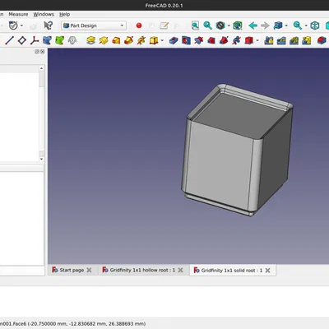Click the side panel scrollbar up arrow
Screen dimensions: 329x329
coord(41,68)
